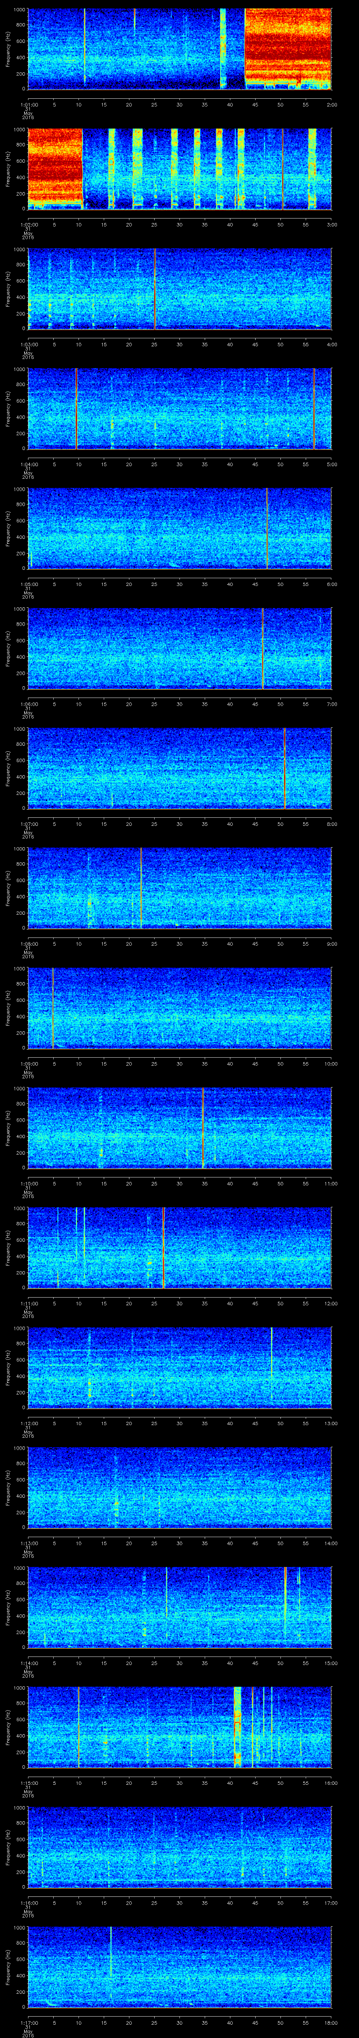Click the red vertical line in the 1:05:00 panel

point(267,529)
